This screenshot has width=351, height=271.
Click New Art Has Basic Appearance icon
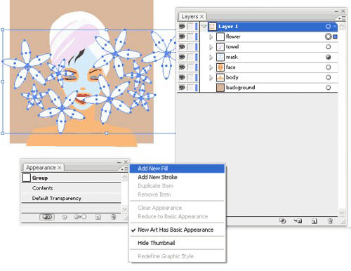(47, 217)
